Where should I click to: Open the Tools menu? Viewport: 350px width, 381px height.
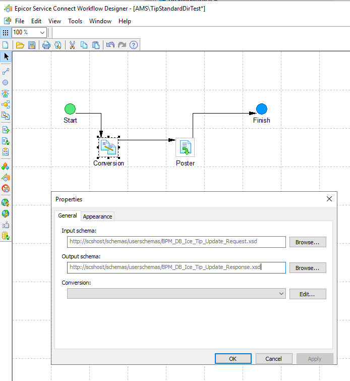click(75, 21)
